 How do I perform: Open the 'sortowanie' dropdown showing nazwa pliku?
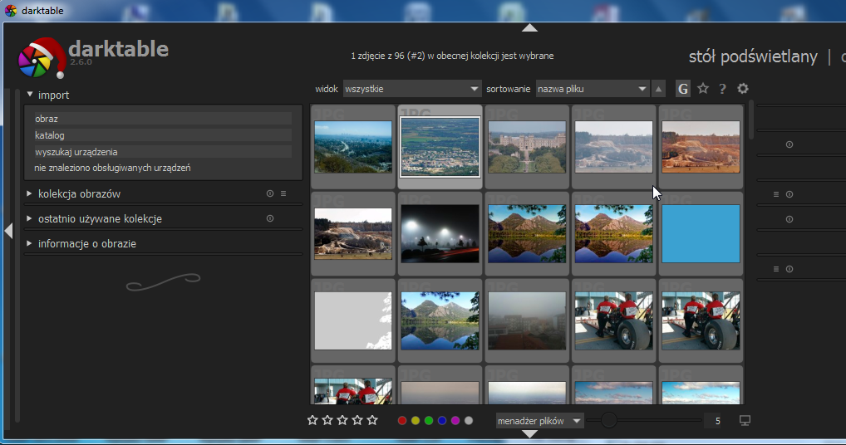[x=592, y=89]
